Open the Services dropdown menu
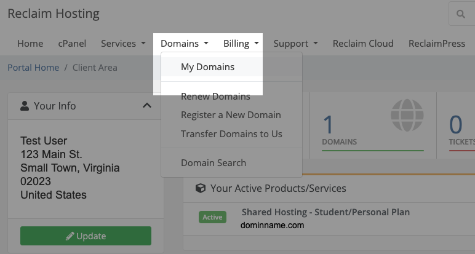The width and height of the screenshot is (475, 254). pyautogui.click(x=123, y=44)
